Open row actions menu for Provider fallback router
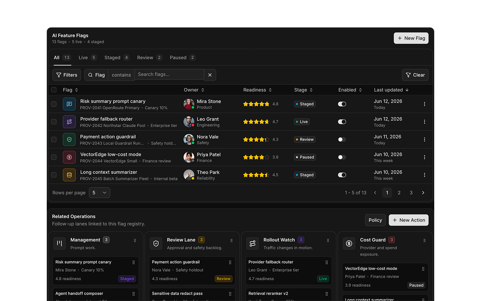Screen dimensions: 481x301 click(425, 122)
